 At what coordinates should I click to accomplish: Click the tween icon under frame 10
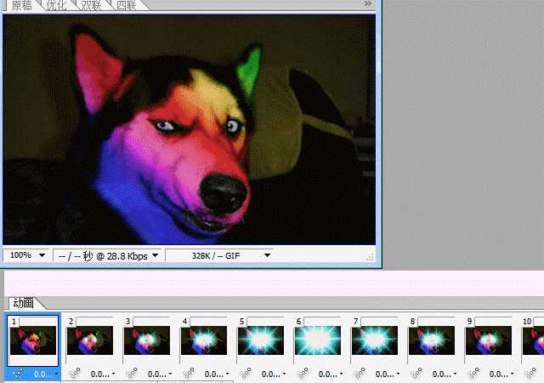pos(530,374)
